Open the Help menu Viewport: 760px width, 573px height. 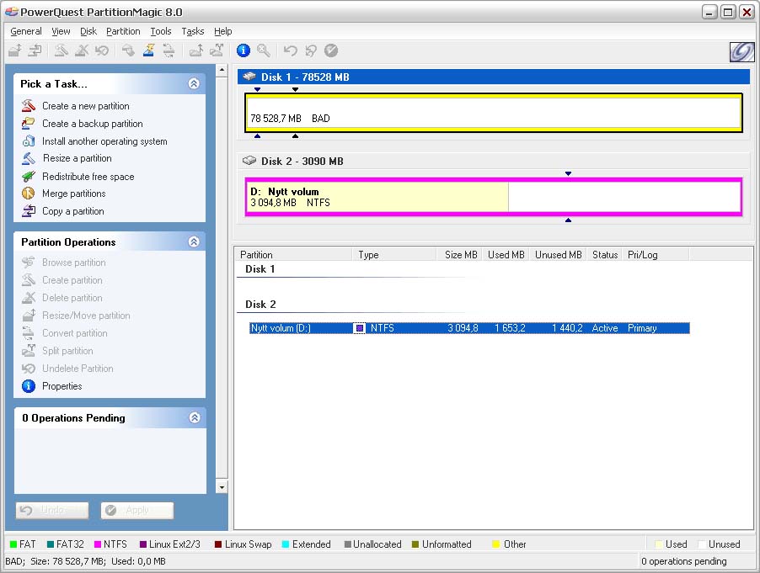coord(223,31)
